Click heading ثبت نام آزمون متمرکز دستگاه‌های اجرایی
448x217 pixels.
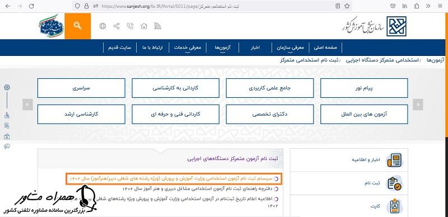(x=233, y=159)
